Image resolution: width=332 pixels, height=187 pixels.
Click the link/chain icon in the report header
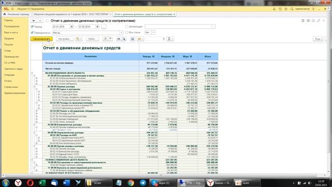pos(319,21)
